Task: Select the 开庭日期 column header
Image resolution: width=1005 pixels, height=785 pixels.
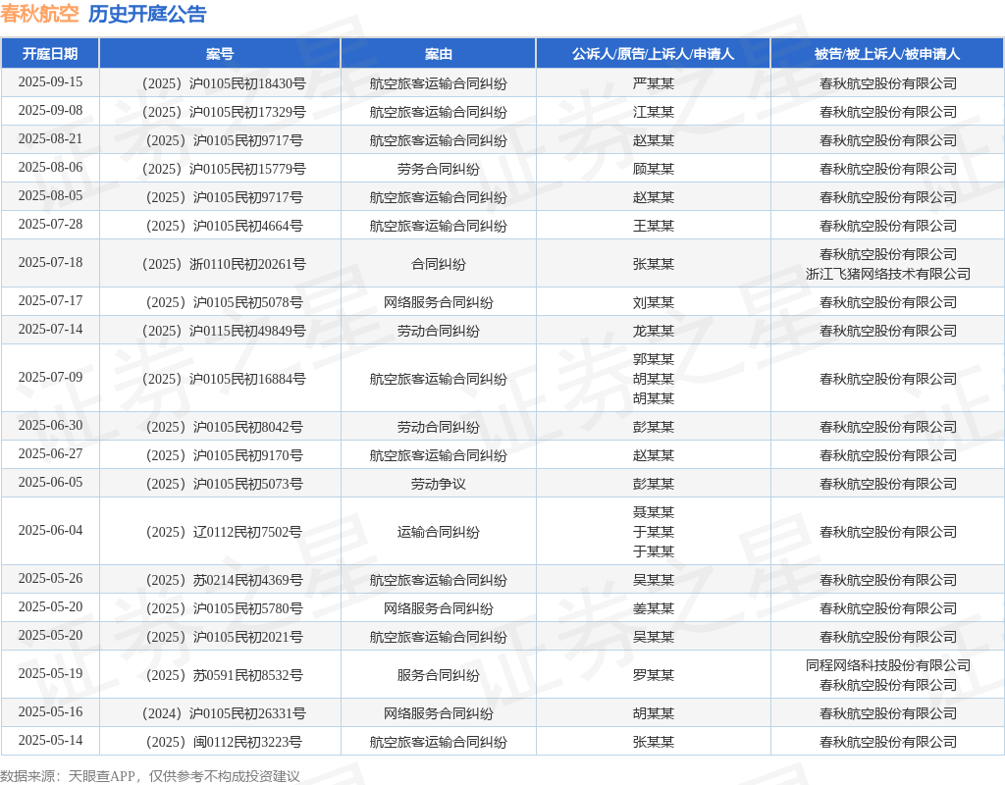Action: point(50,54)
